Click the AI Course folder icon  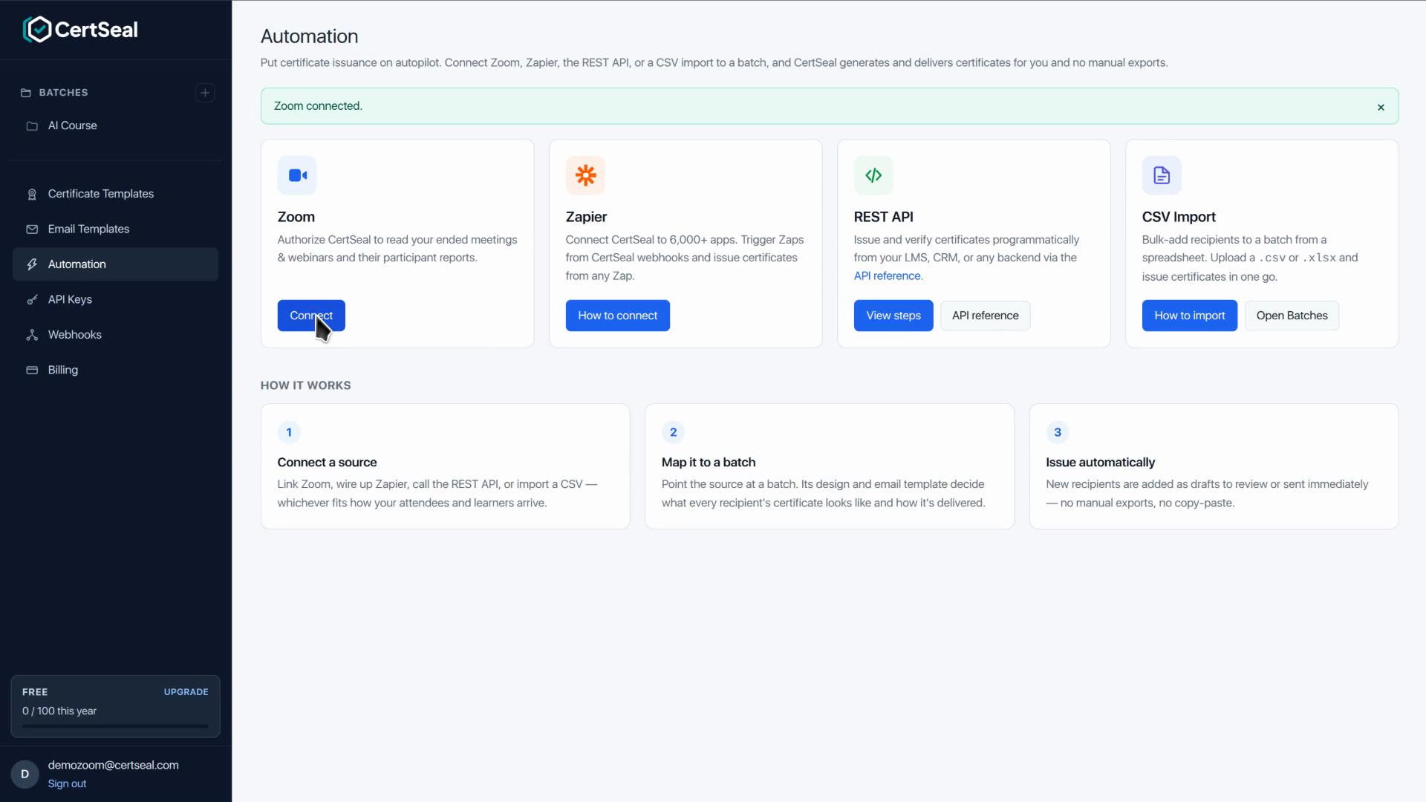pyautogui.click(x=32, y=126)
